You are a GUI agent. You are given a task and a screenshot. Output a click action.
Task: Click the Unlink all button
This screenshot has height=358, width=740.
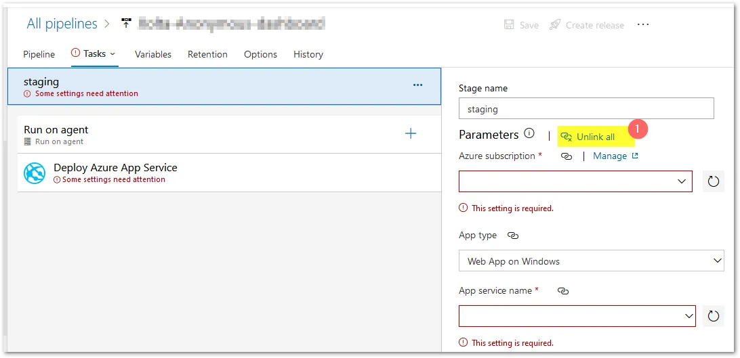tap(596, 137)
